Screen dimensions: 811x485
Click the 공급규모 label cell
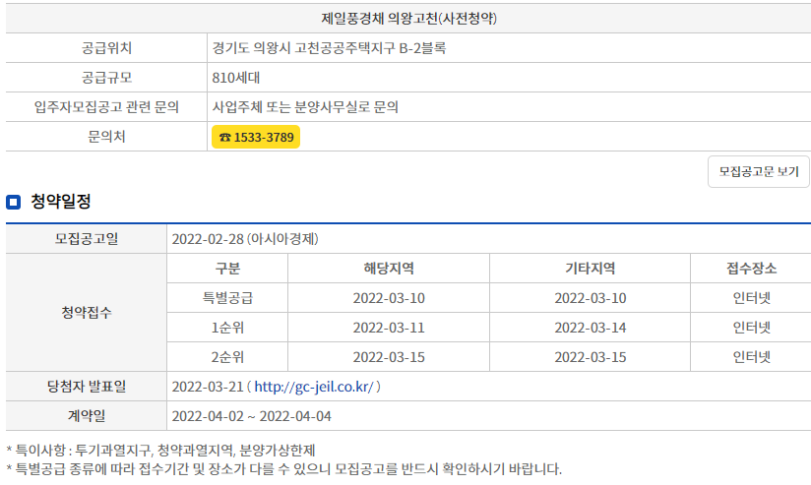[x=106, y=78]
